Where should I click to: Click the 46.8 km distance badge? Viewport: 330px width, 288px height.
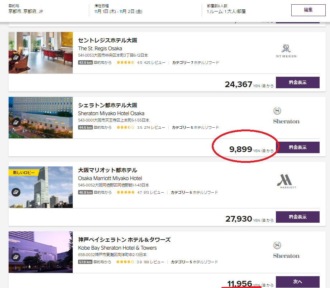coord(85,192)
